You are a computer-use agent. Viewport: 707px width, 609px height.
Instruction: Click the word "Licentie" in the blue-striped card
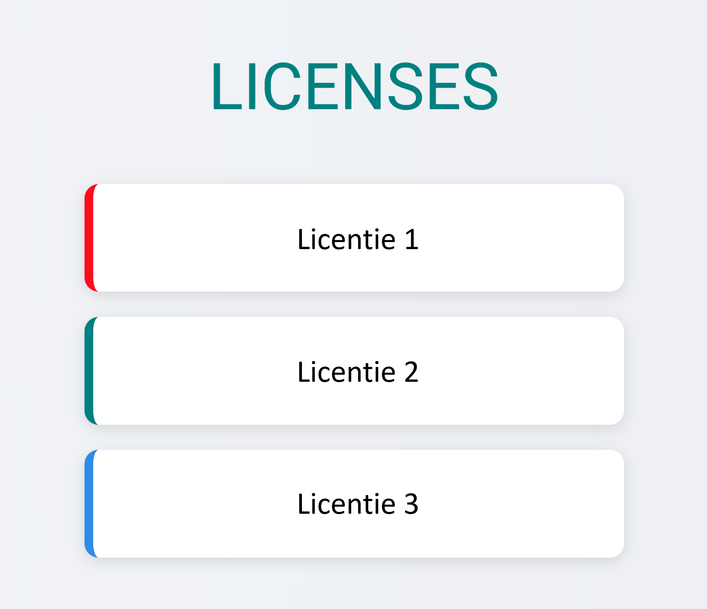pyautogui.click(x=346, y=504)
